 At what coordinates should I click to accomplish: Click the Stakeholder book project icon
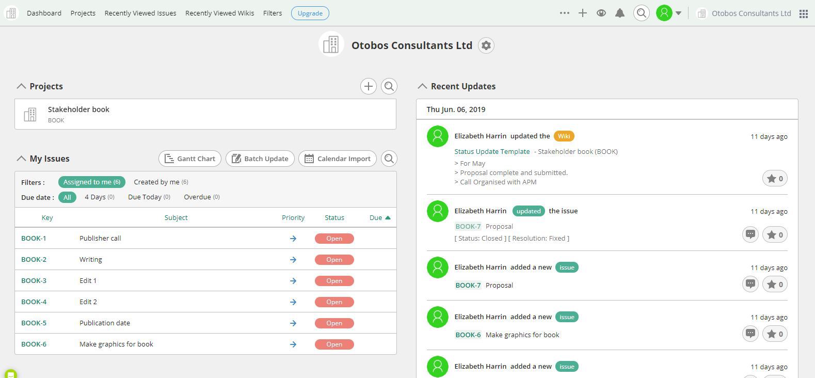pos(30,114)
